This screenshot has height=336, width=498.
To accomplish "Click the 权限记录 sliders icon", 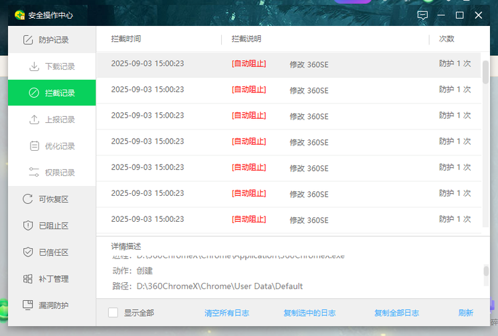I will (34, 172).
